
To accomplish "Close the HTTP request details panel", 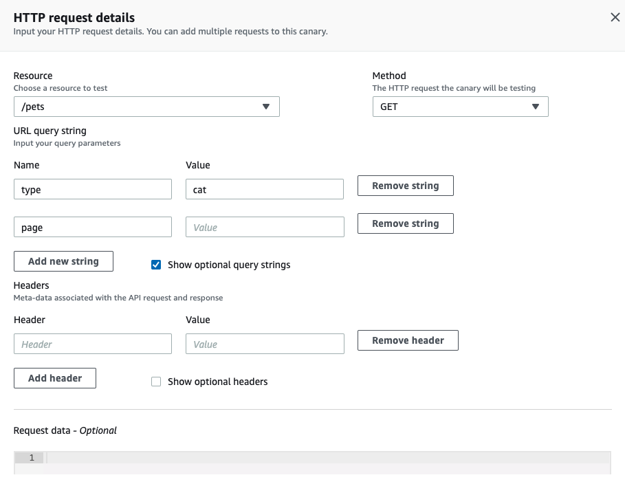I will click(615, 17).
